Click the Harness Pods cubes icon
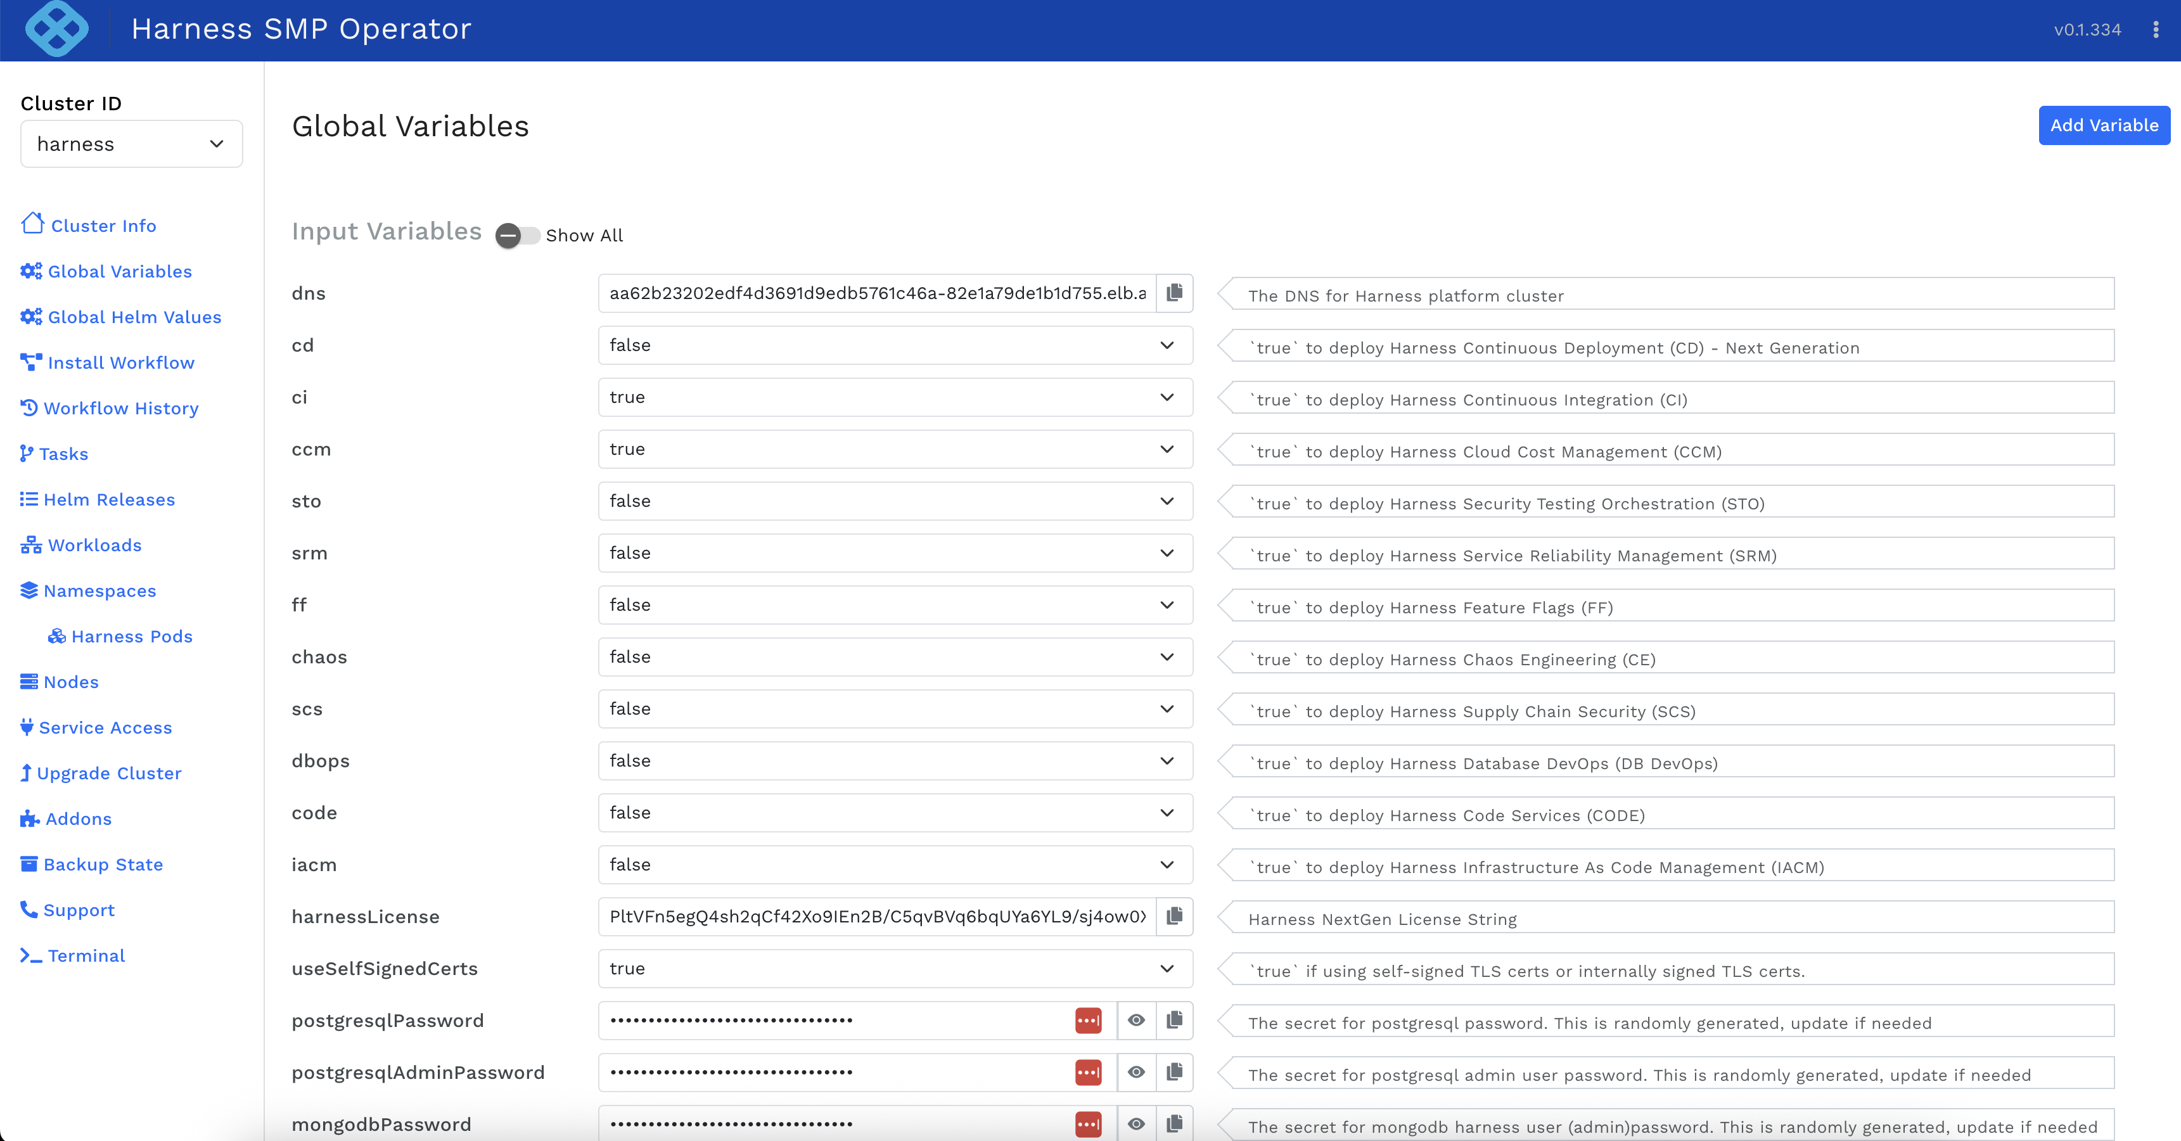2181x1141 pixels. (58, 637)
